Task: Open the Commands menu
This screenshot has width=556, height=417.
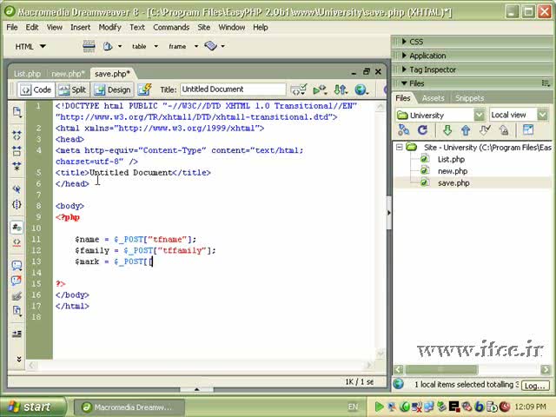Action: point(171,27)
